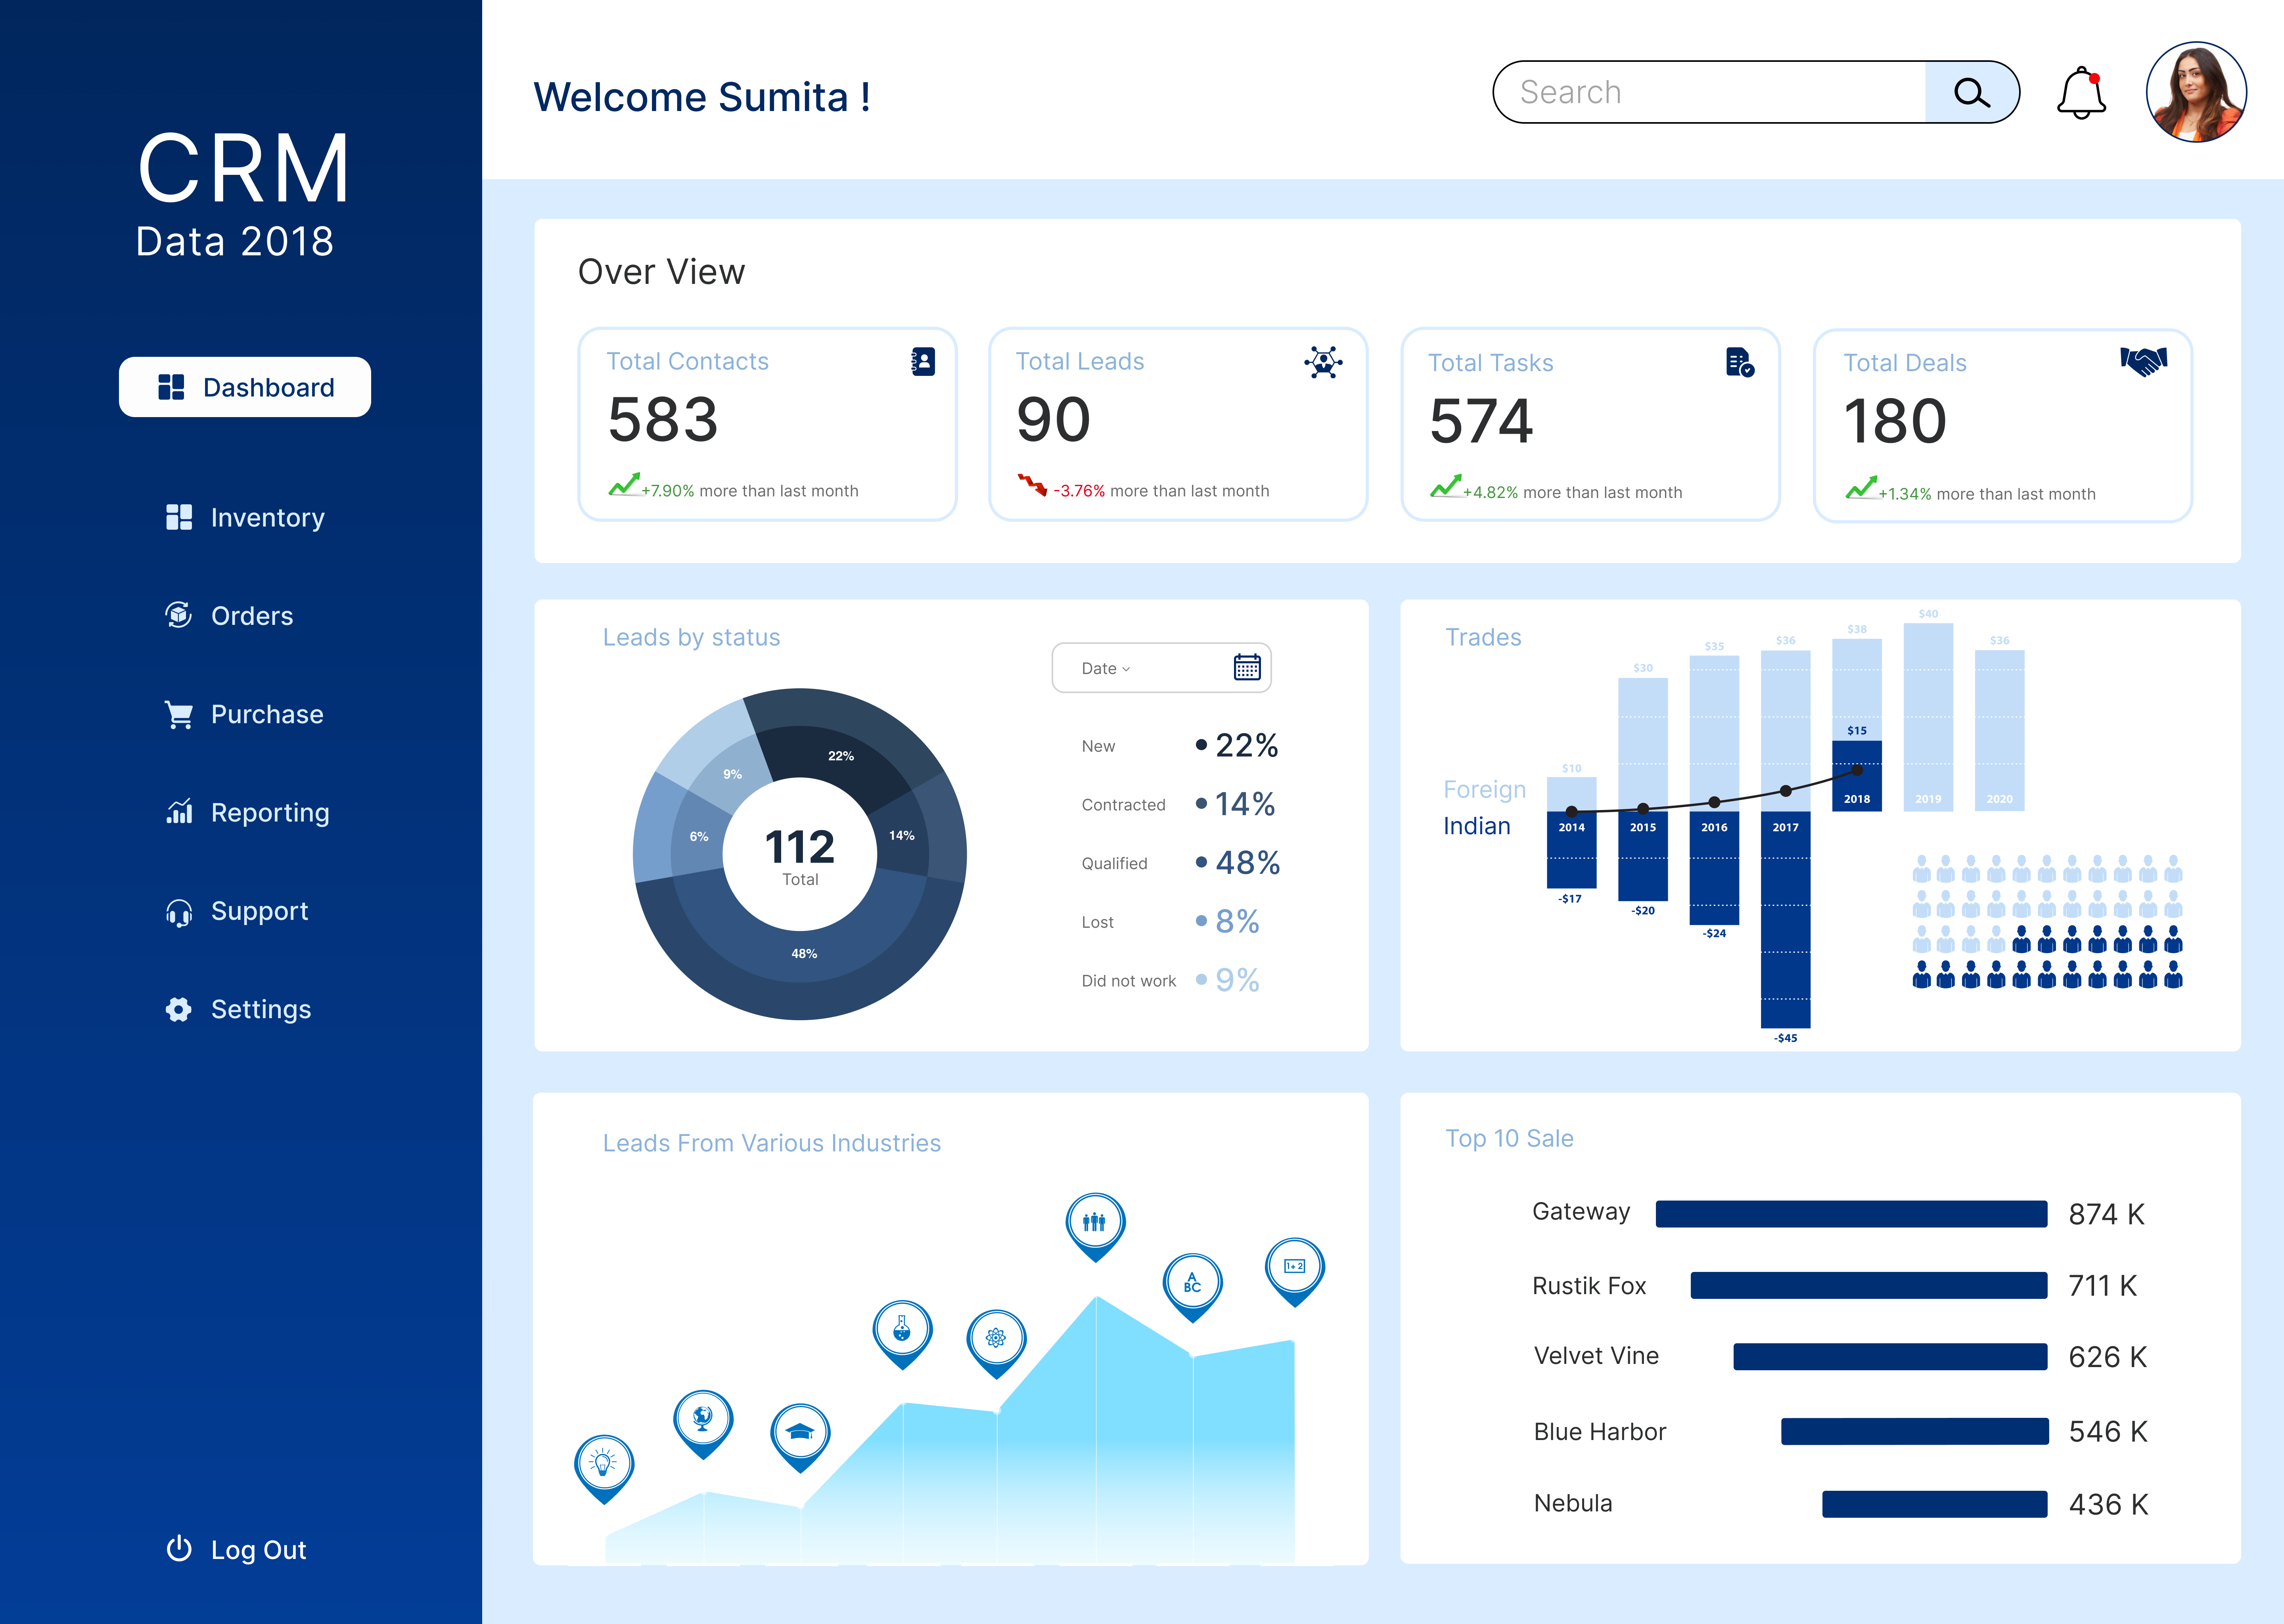Expand the Date dropdown in Leads by status
The height and width of the screenshot is (1624, 2284).
tap(1106, 668)
